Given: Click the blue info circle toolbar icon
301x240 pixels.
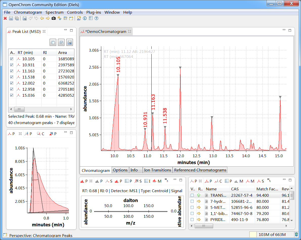Looking at the screenshot, I should pos(85,18).
